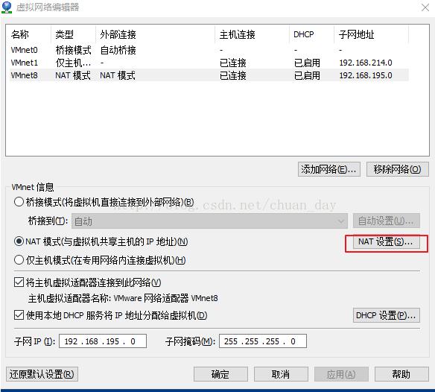This screenshot has width=435, height=392.
Task: Click 已启用 DHCP cell in VMnet1 row
Action: (x=307, y=63)
